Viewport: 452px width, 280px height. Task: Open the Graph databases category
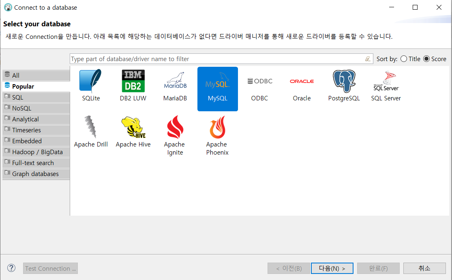pyautogui.click(x=36, y=174)
